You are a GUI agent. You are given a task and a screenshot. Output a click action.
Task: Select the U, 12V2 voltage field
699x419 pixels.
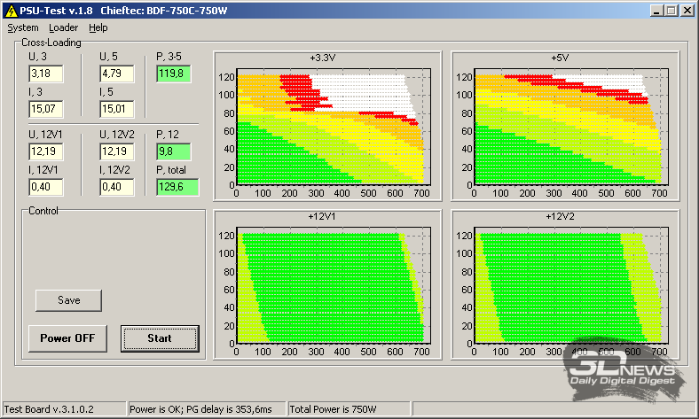[x=117, y=151]
